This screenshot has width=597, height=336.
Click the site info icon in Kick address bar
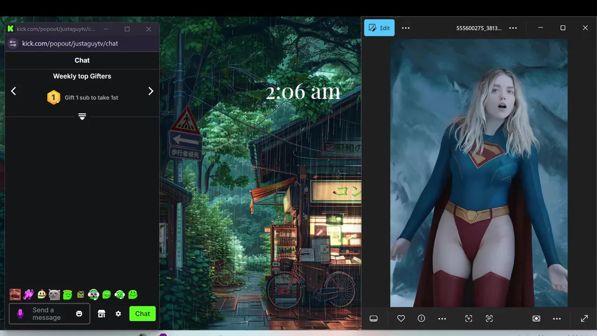coord(13,43)
